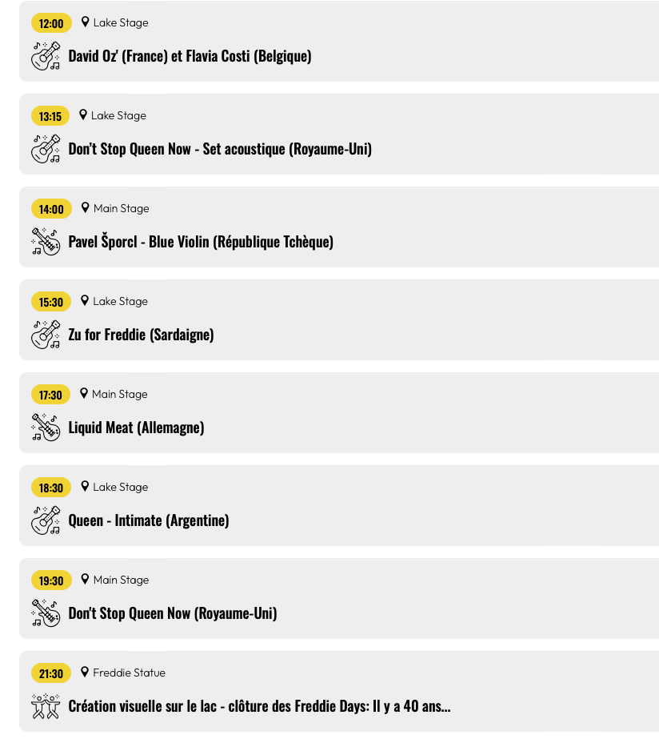Click the guitar icon beside Zu for Freddie

46,335
